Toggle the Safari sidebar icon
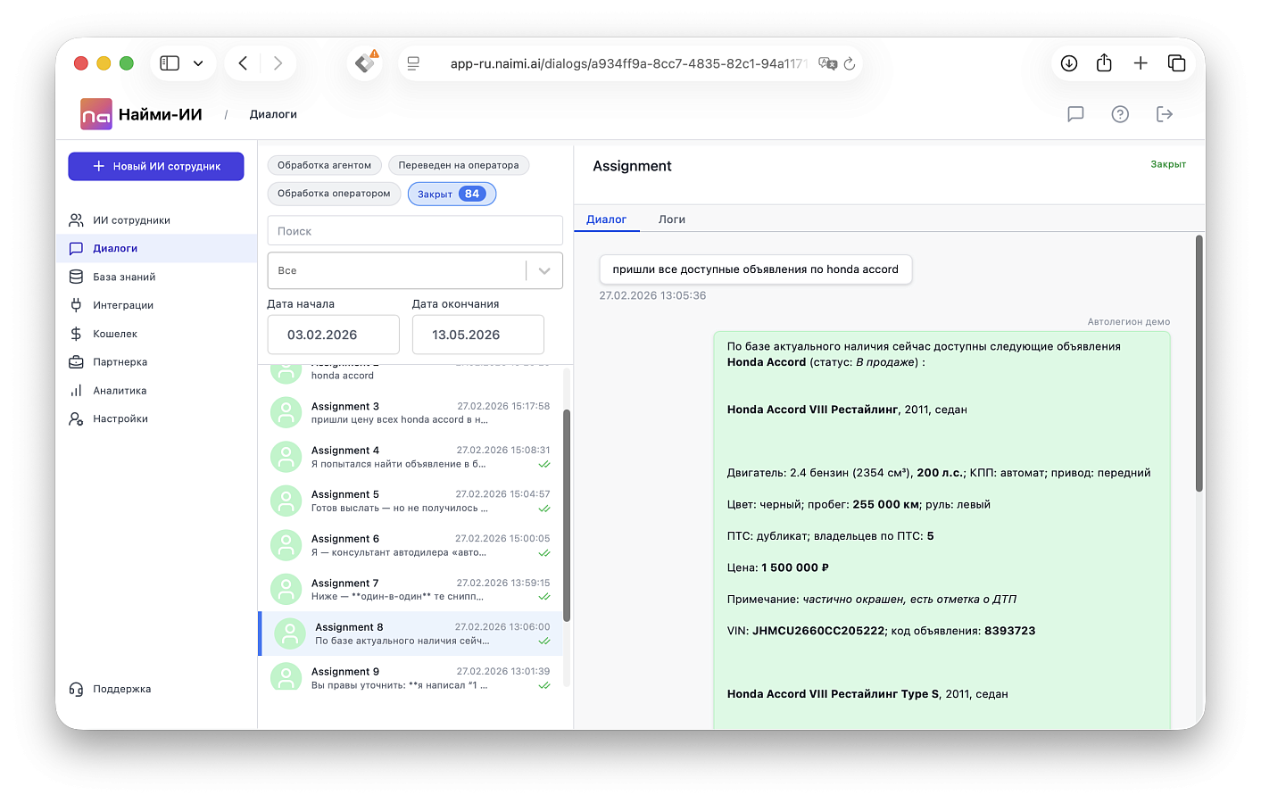The image size is (1261, 803). [170, 63]
